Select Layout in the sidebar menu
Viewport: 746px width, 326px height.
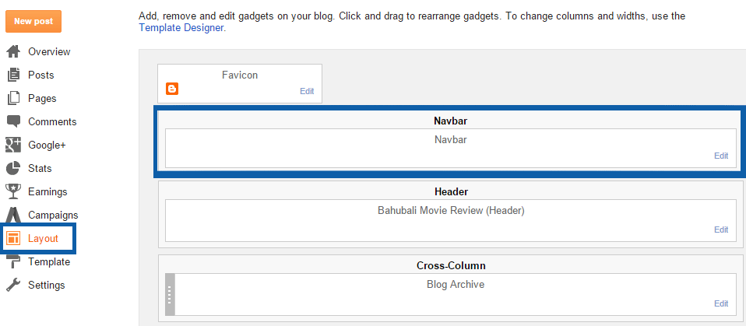[x=38, y=239]
